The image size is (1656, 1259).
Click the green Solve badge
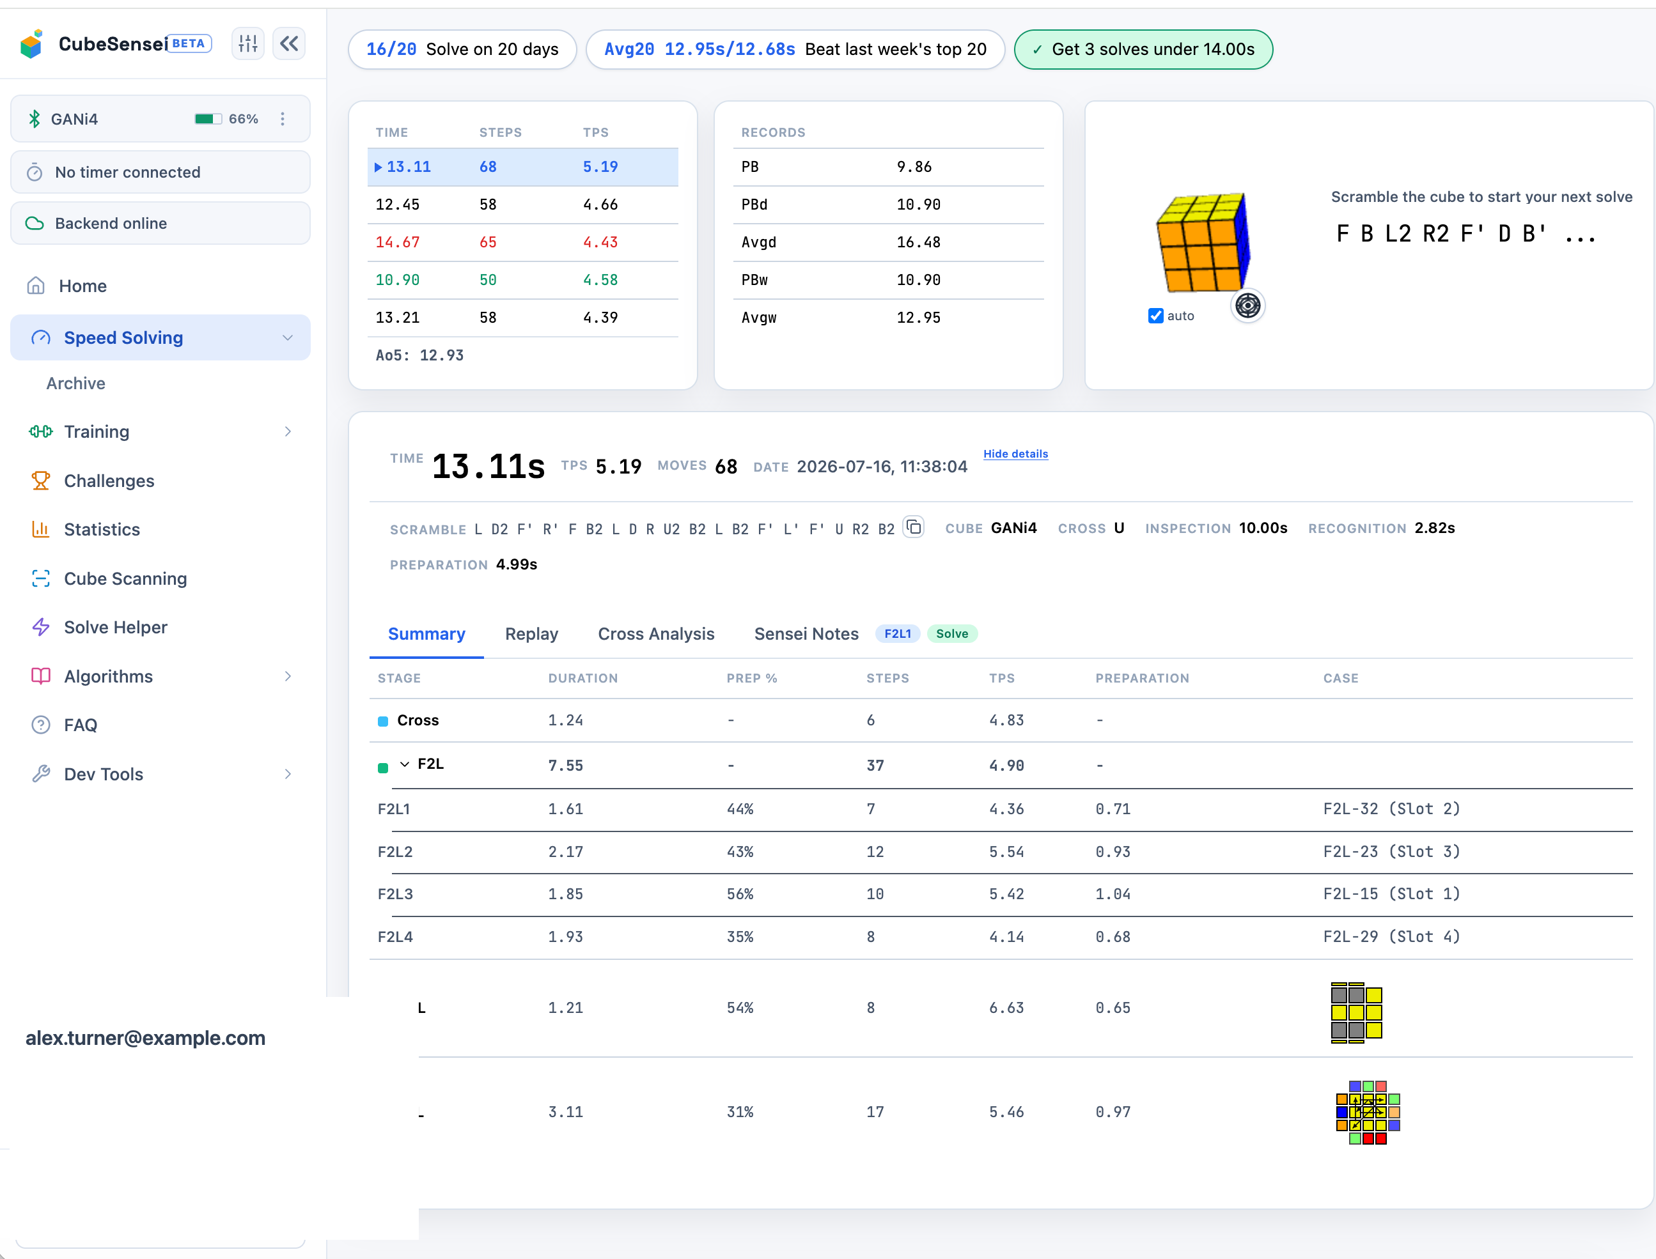tap(952, 634)
